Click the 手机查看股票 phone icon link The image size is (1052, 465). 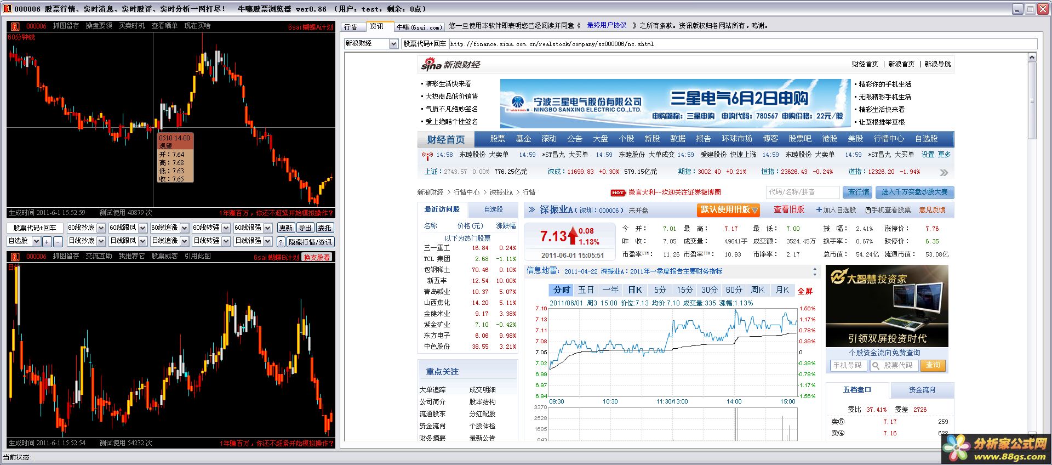(x=888, y=210)
